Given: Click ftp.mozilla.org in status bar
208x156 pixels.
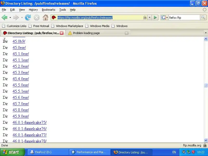Looking at the screenshot, I should [192, 145].
